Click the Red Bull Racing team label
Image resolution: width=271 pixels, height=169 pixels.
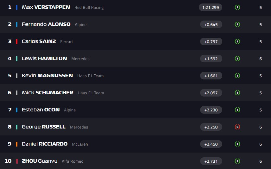click(89, 8)
